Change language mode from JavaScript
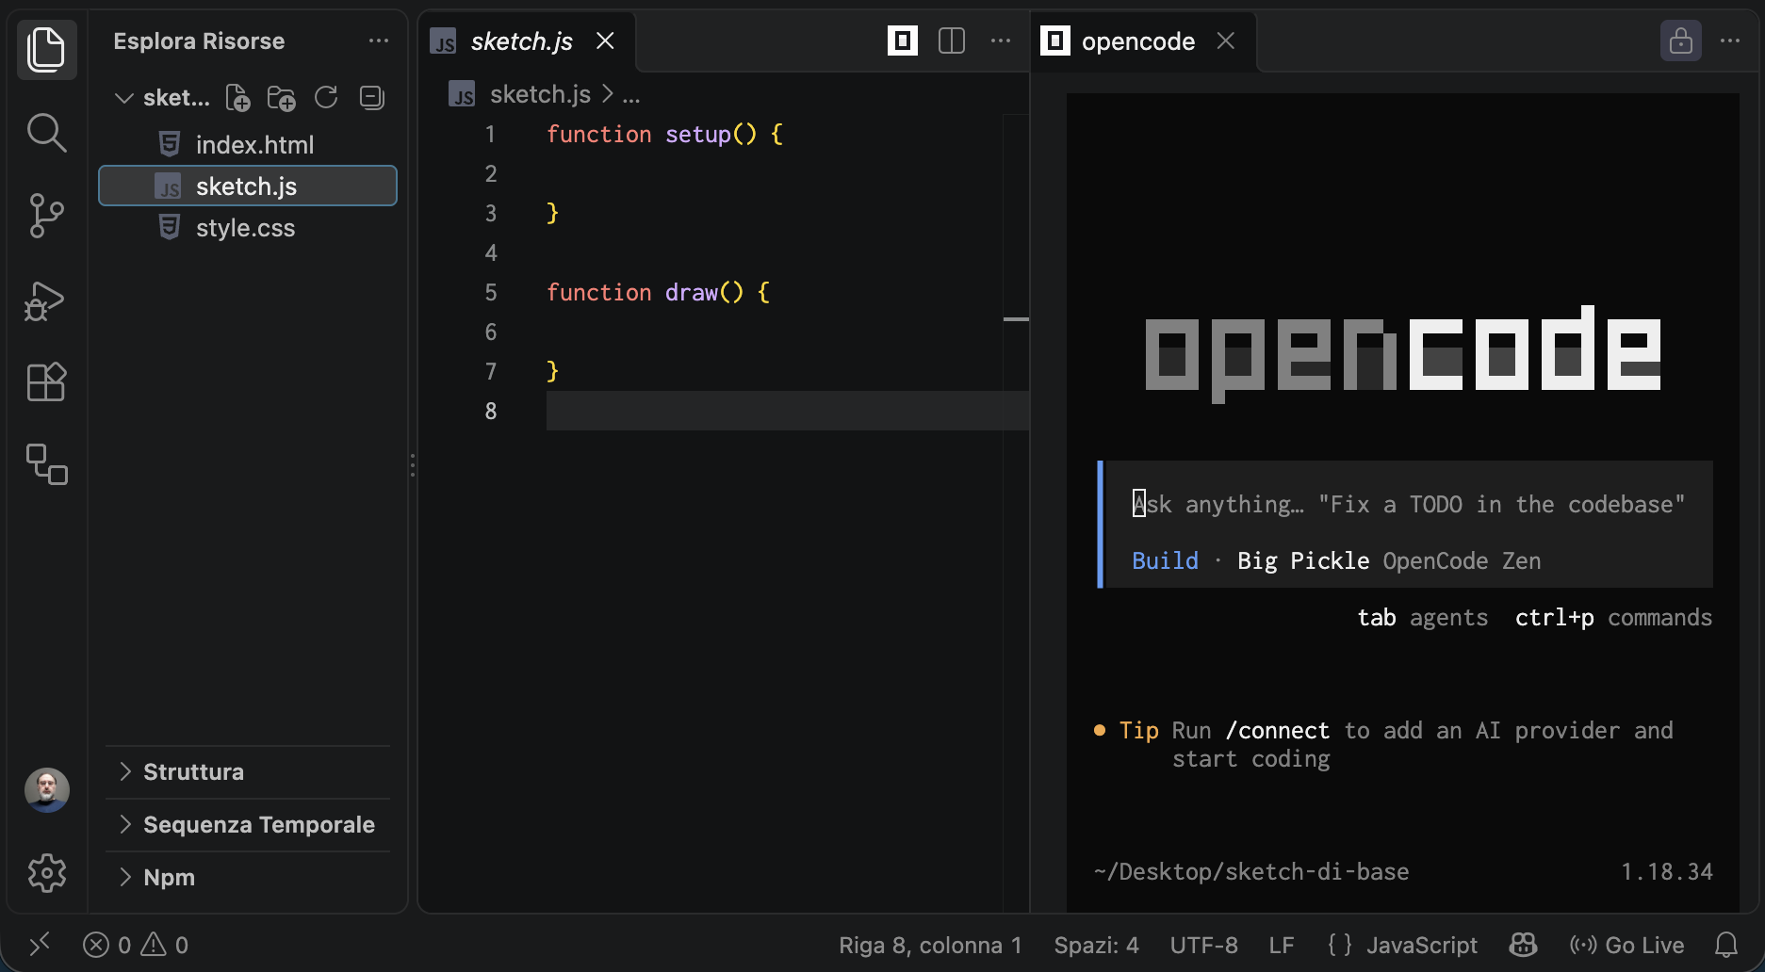This screenshot has height=972, width=1765. click(1422, 945)
